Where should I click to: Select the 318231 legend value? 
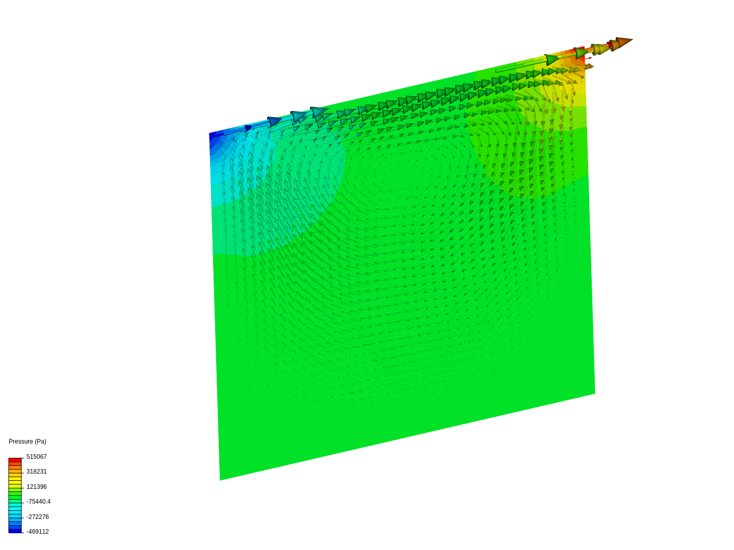[x=37, y=472]
